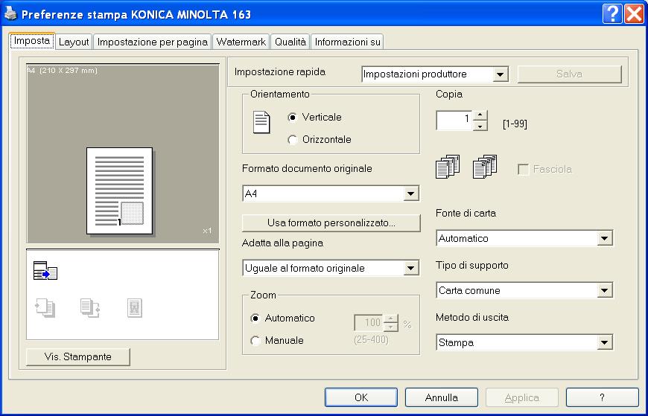Expand Tipo di supporto dropdown

(604, 290)
